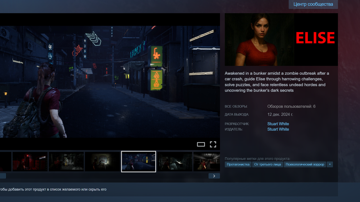Click the 'Обзоров пользователей: 6' review summary
The width and height of the screenshot is (360, 202).
[291, 106]
